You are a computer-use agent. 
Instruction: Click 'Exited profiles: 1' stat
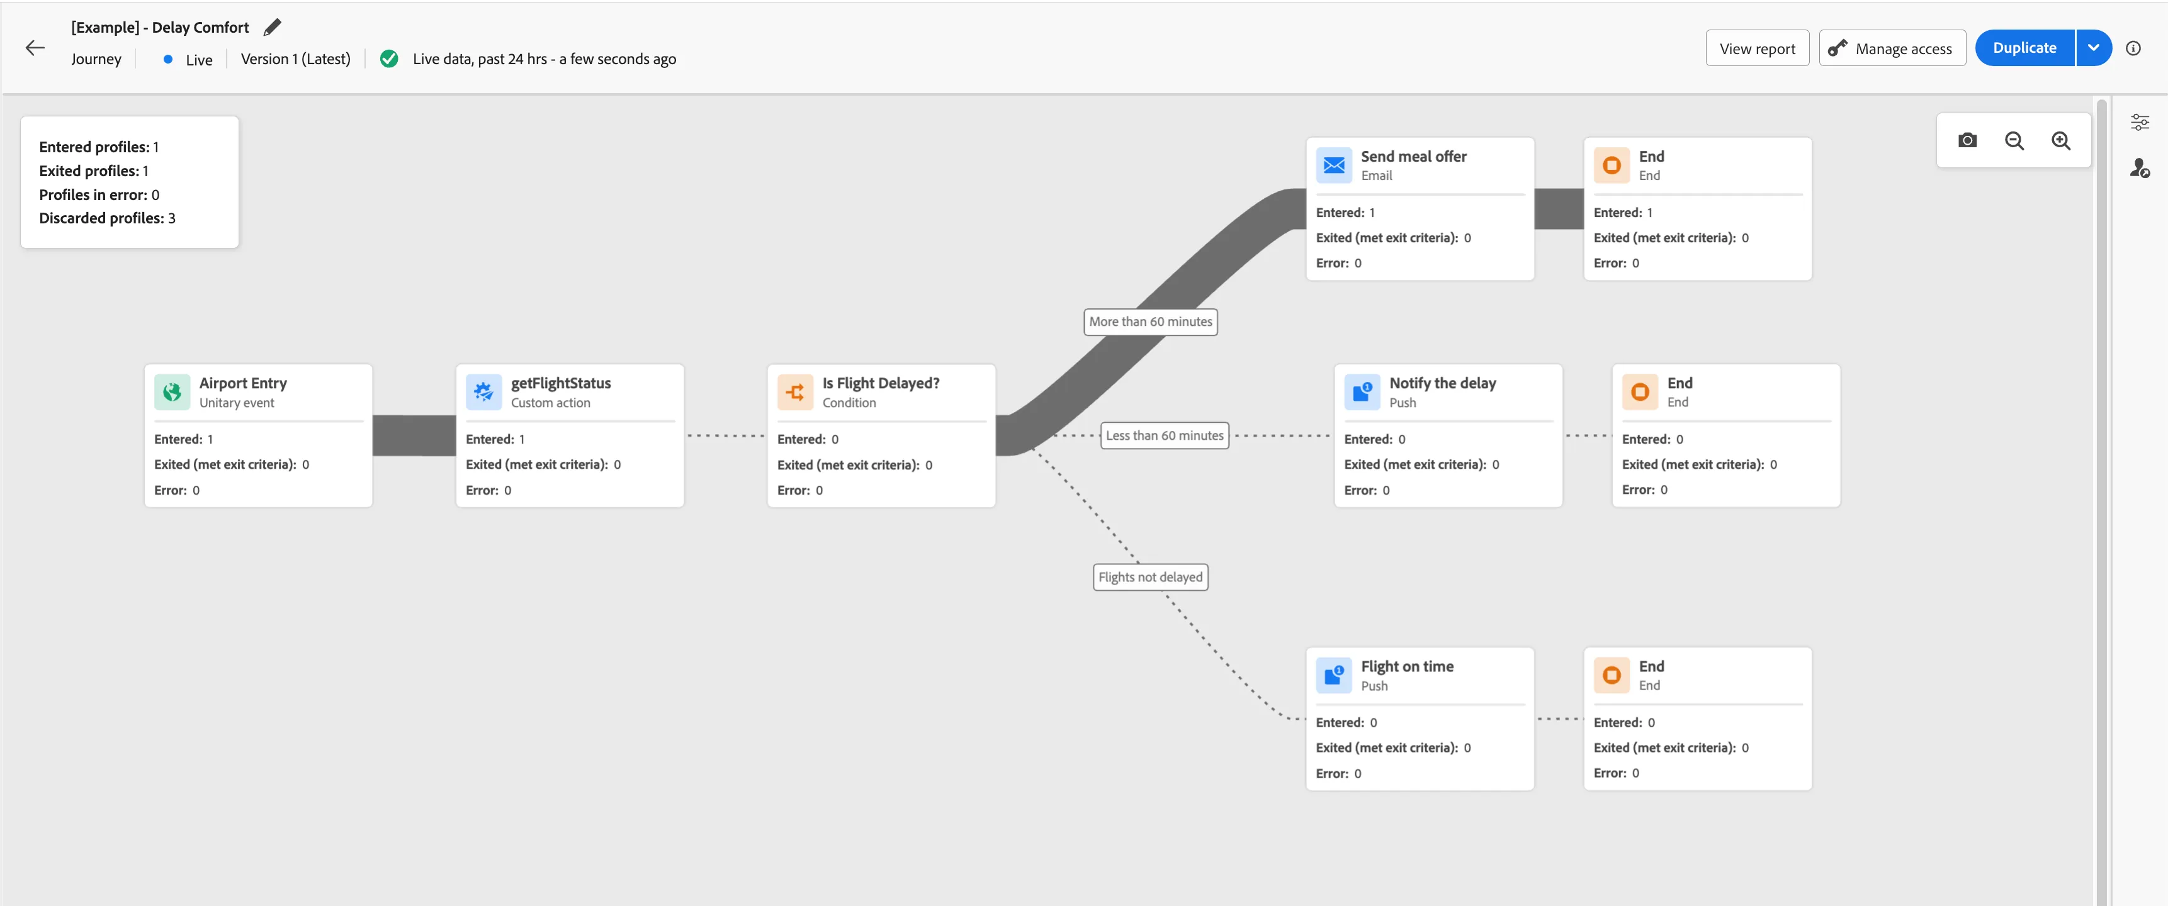click(93, 171)
